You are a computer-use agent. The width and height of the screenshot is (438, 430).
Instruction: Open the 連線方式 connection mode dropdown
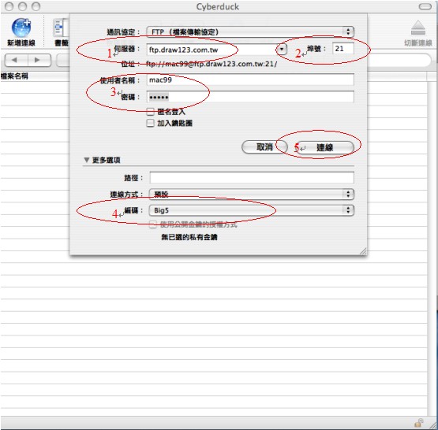252,194
